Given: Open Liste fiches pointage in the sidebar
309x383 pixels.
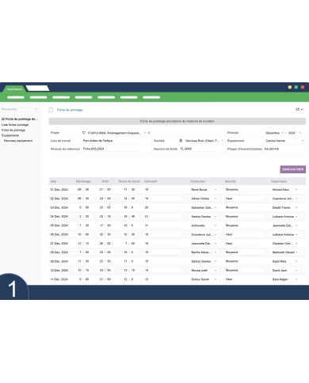Looking at the screenshot, I should [15, 125].
